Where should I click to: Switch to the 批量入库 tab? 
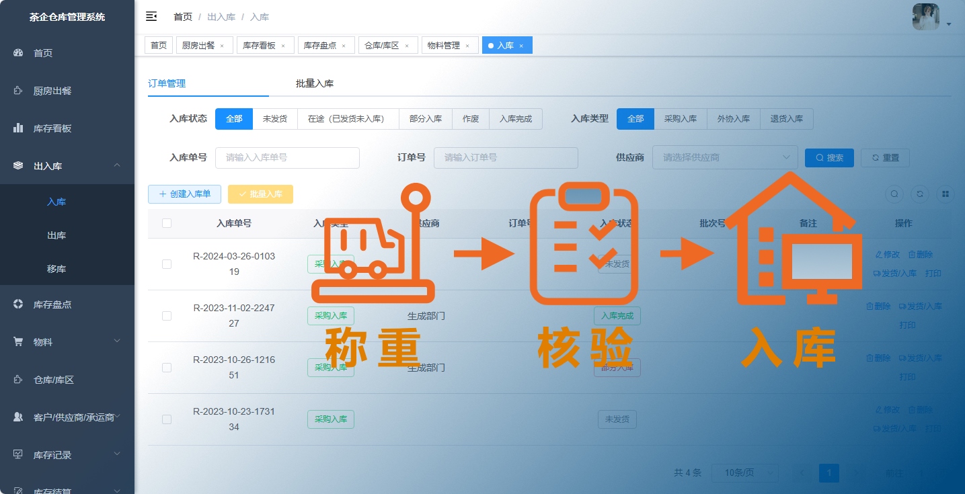(x=315, y=84)
